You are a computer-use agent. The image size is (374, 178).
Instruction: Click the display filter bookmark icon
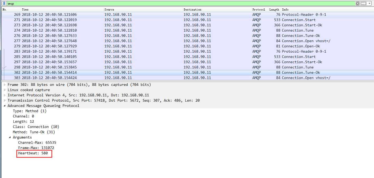4,3
